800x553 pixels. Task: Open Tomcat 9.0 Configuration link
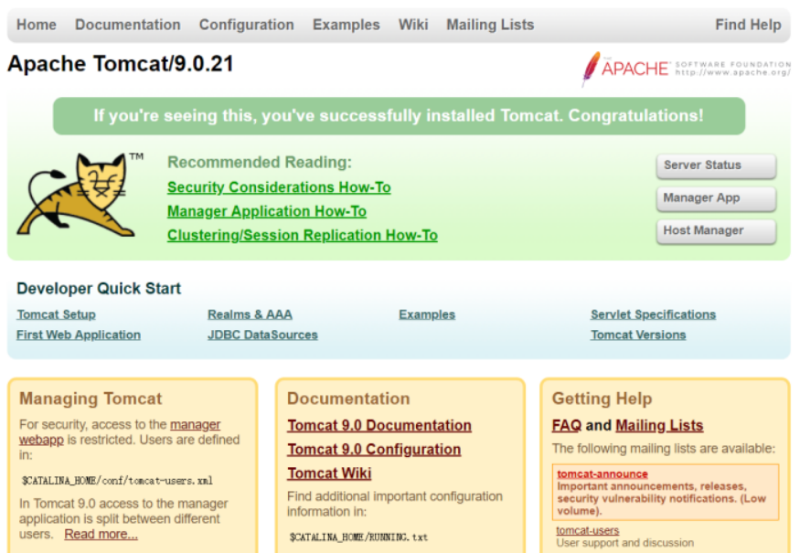374,450
